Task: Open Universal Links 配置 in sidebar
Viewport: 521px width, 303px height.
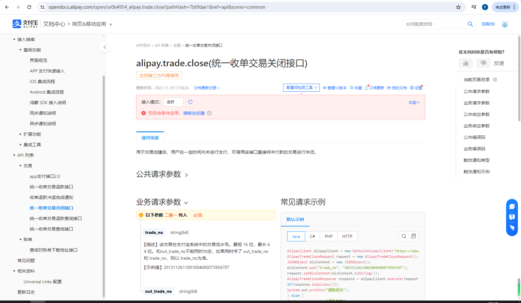Action: [43, 282]
